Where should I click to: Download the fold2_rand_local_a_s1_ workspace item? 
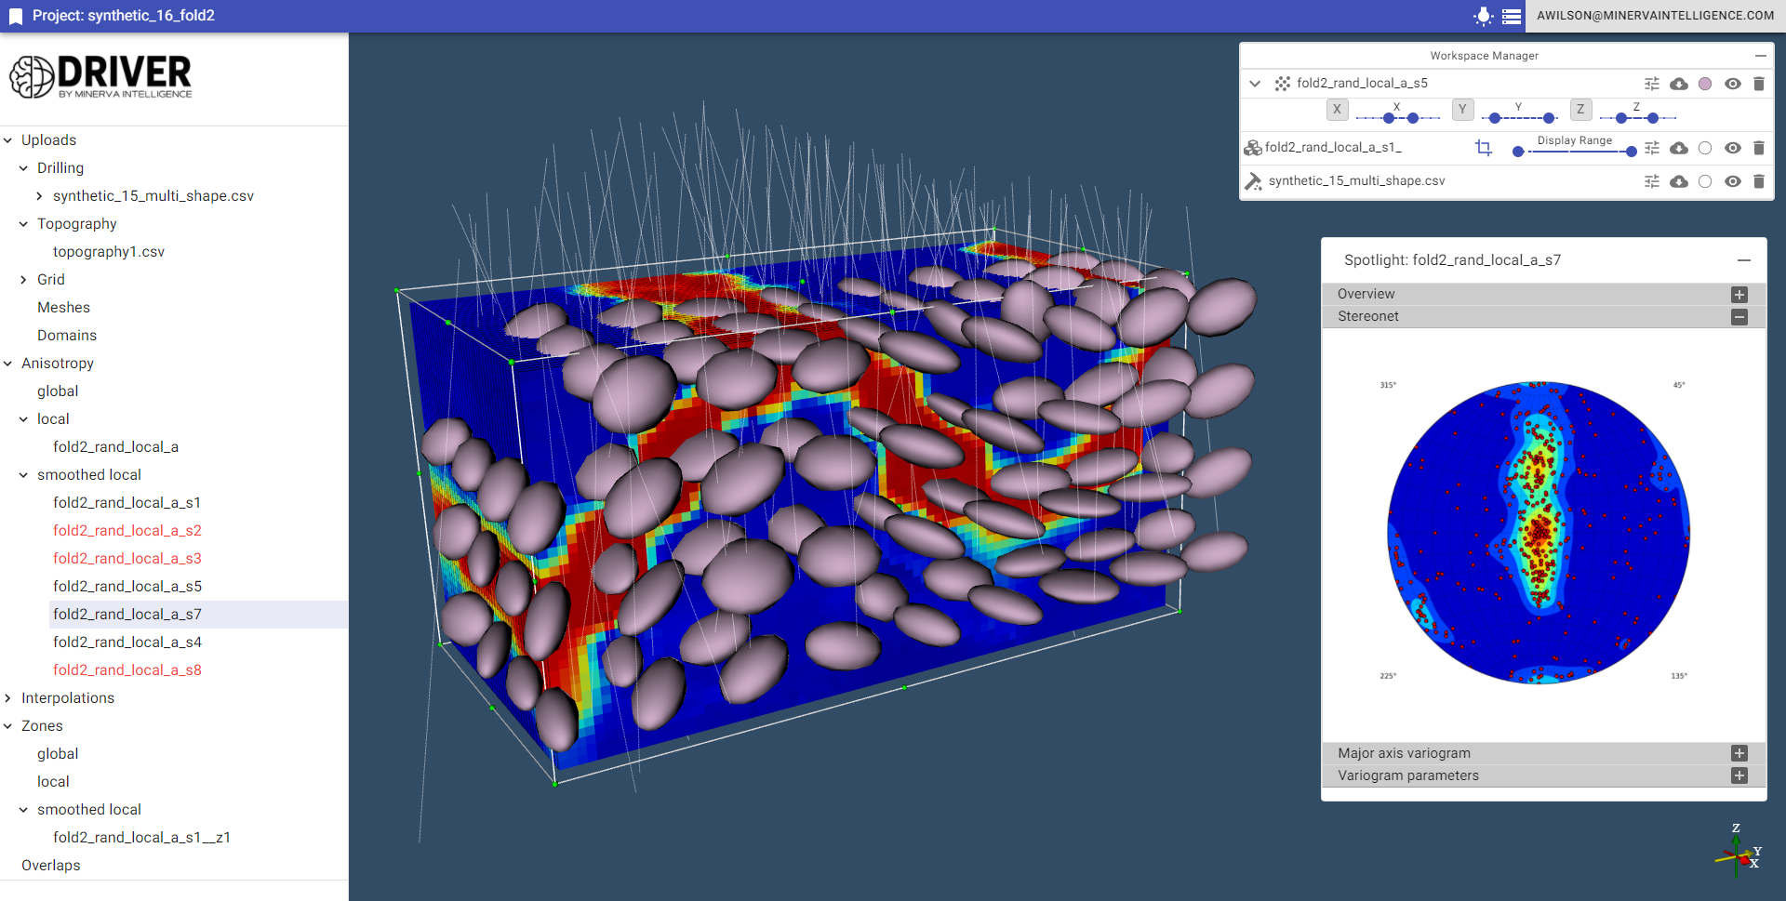(1679, 148)
